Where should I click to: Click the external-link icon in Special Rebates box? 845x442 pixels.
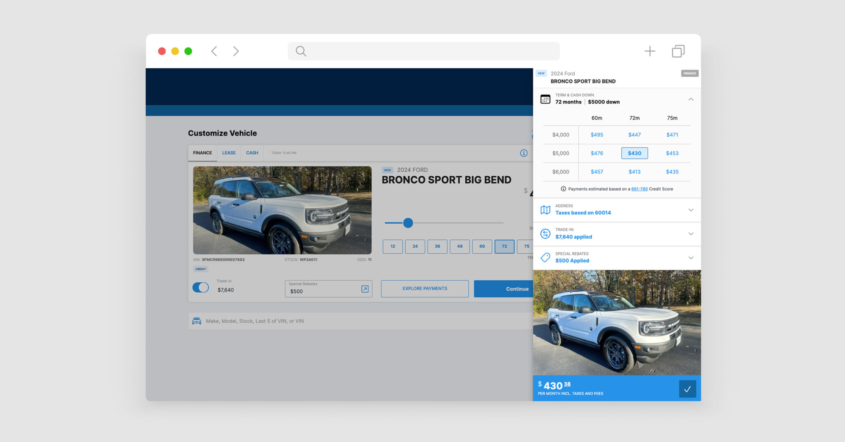pyautogui.click(x=364, y=289)
